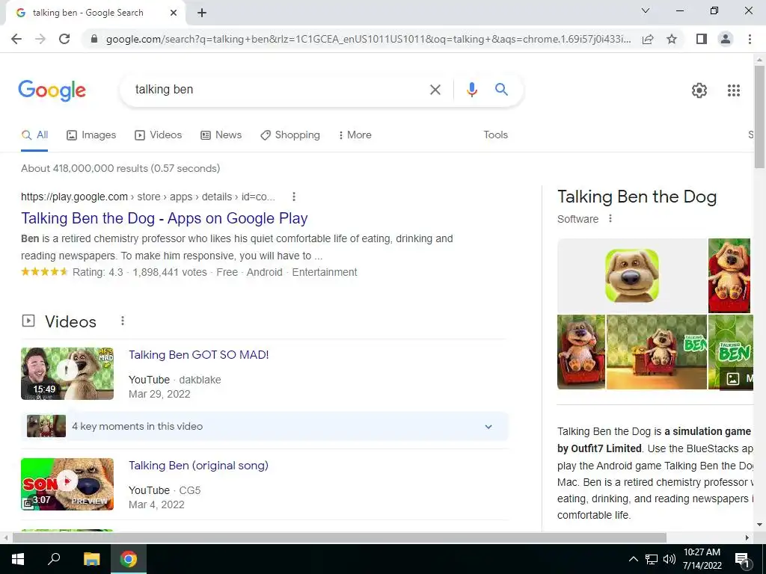
Task: Switch to Shopping results tab
Action: [x=290, y=135]
